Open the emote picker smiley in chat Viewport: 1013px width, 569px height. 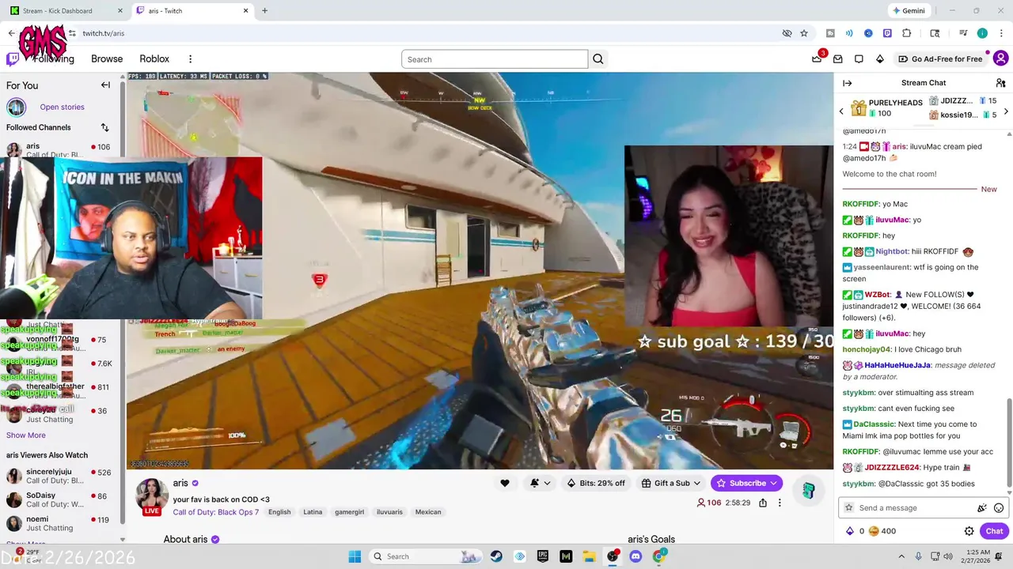[999, 508]
